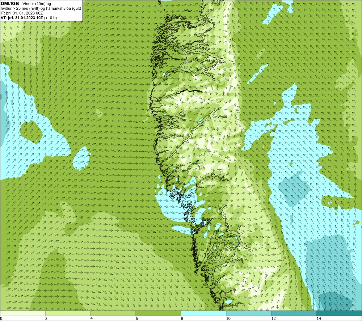
Task: Click the 'IT: þri. 31. 01. 2023 00Z' line
Action: pyautogui.click(x=22, y=13)
